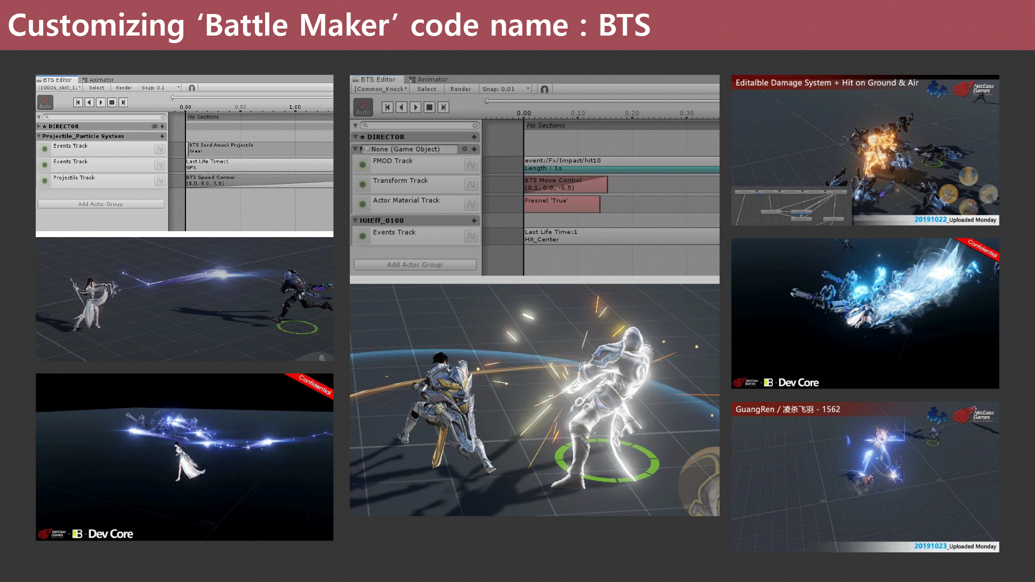The image size is (1035, 582).
Task: Toggle DIRECTOR visibility with the eye icon
Action: coord(155,126)
